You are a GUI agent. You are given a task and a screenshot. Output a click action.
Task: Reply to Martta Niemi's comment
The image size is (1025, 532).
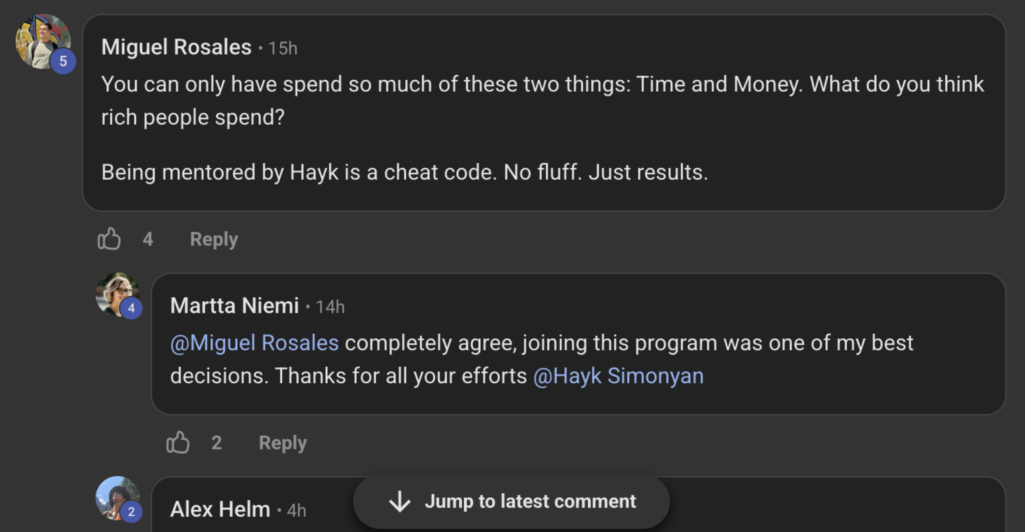(x=283, y=443)
